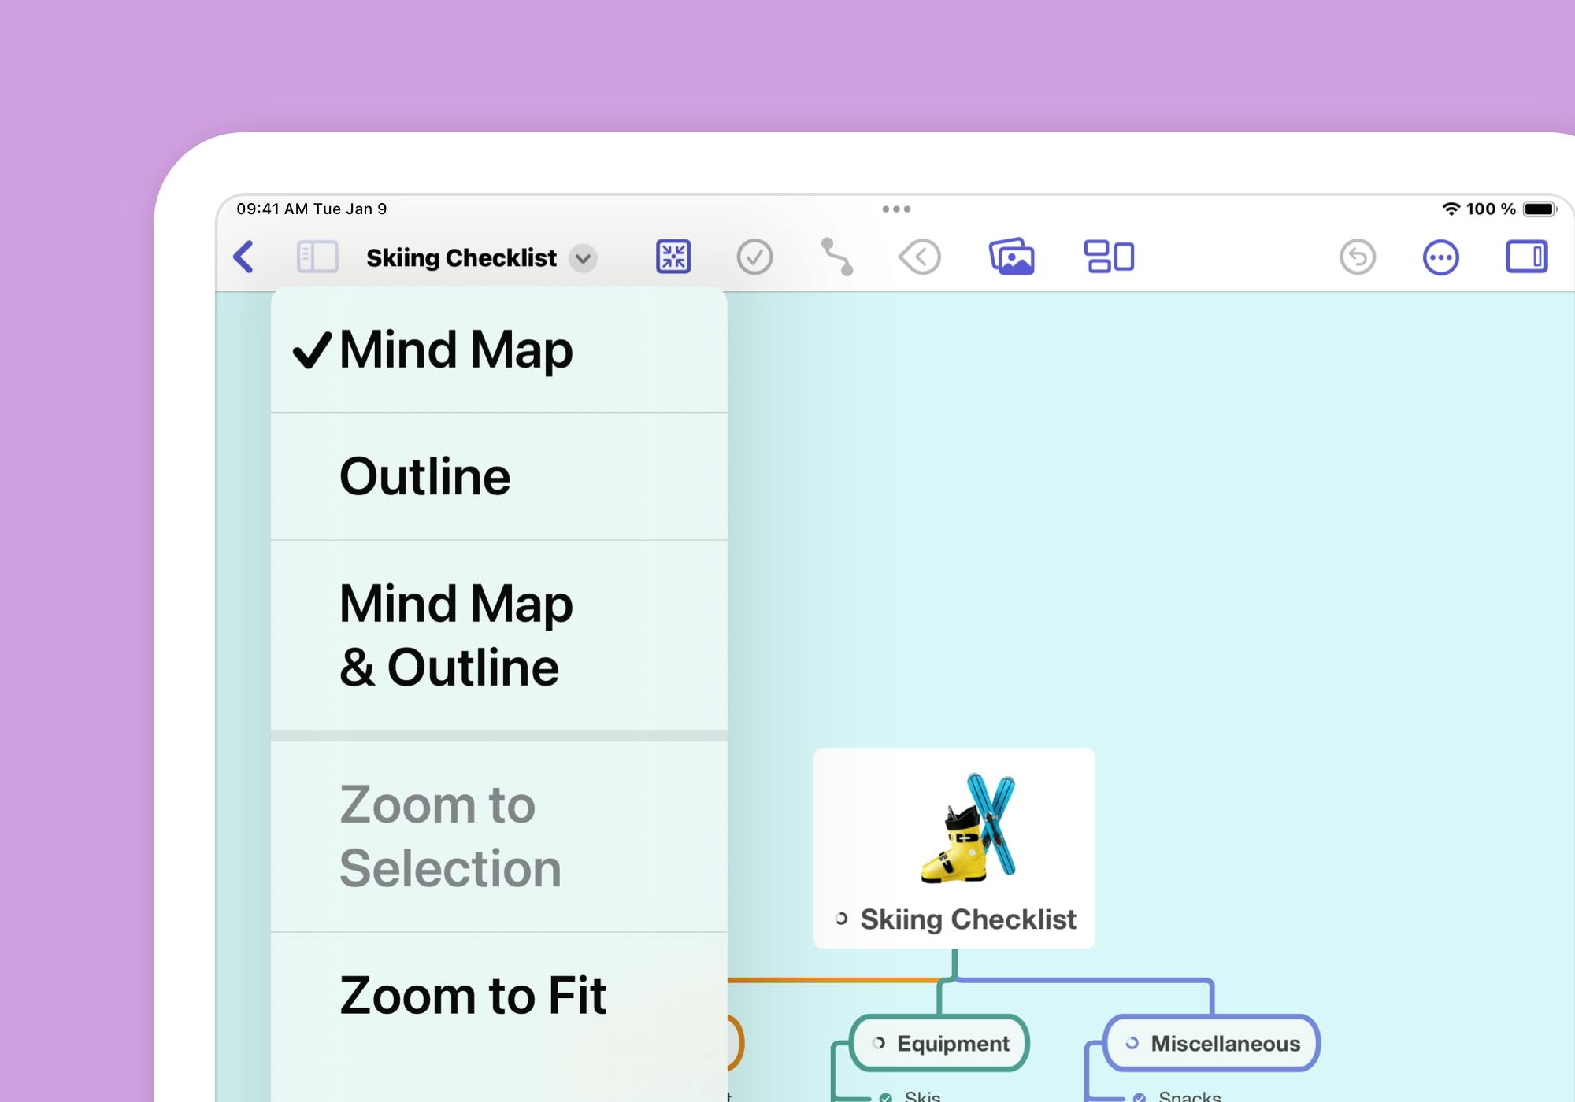
Task: Collapse the Equipment node circle
Action: point(879,1043)
